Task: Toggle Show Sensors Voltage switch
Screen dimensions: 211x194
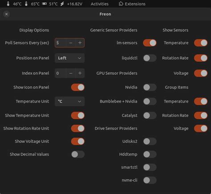Action: (201, 73)
